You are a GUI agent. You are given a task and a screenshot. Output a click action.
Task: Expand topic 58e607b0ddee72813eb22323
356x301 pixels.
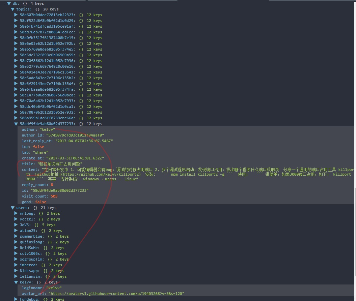(16, 15)
